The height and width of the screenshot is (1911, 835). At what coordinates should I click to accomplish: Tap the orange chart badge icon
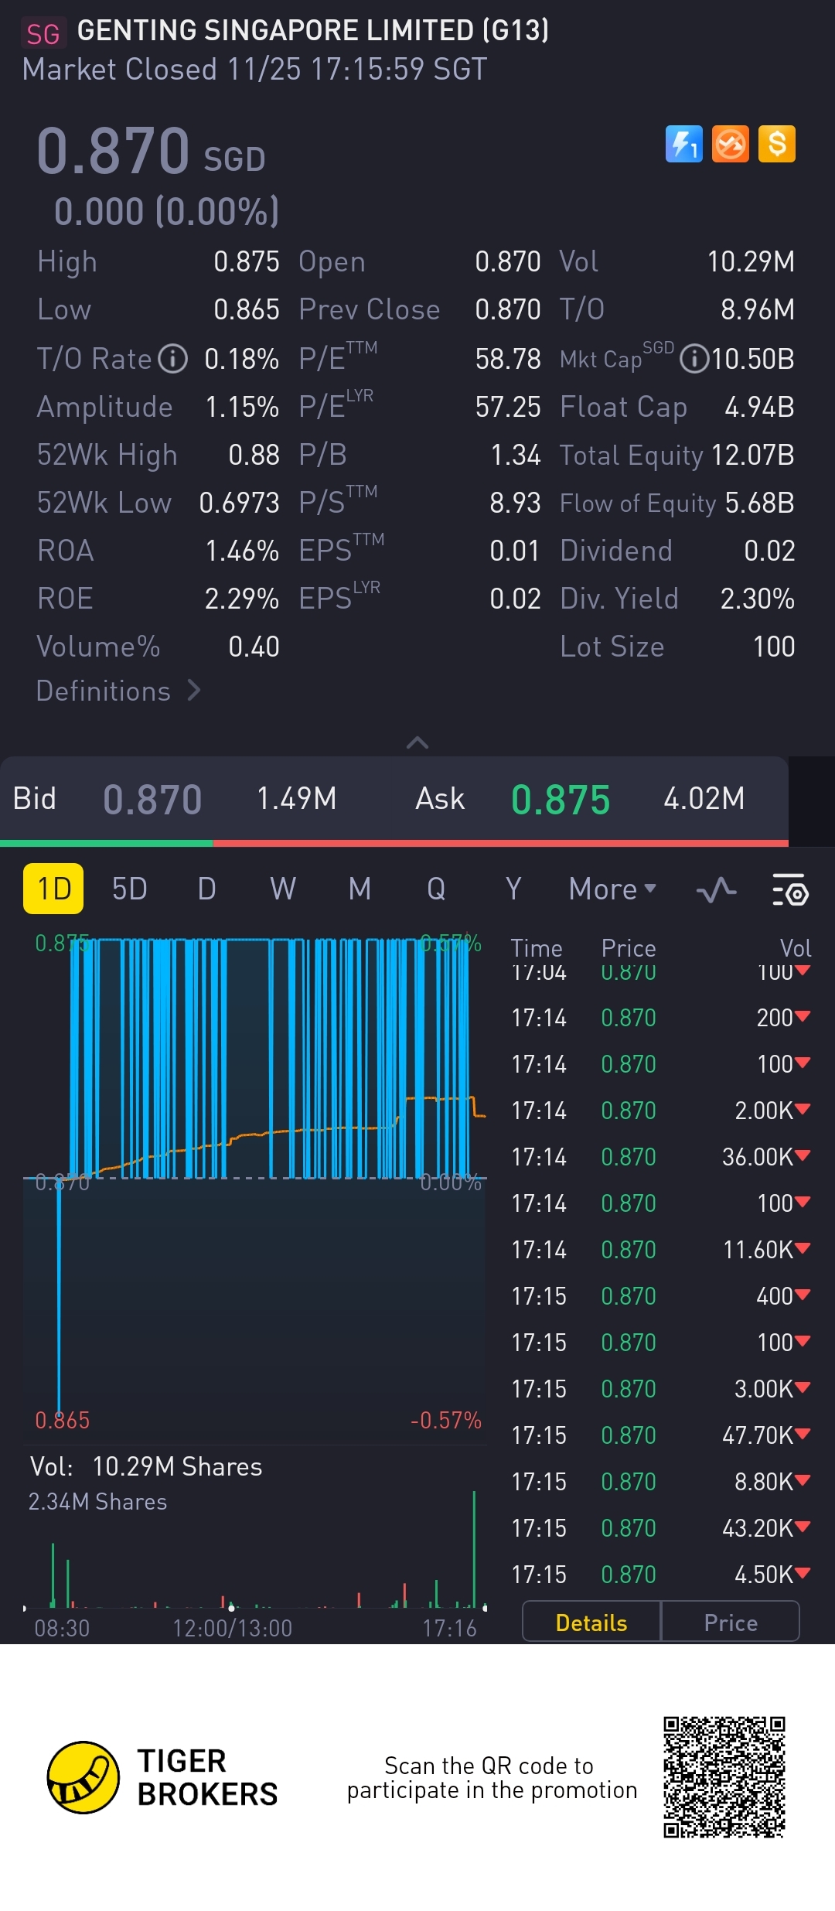pyautogui.click(x=730, y=144)
